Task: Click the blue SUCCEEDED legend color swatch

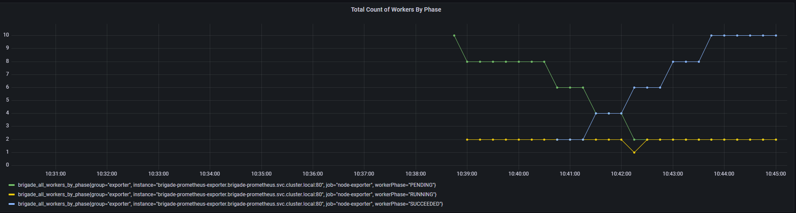Action: tap(12, 204)
